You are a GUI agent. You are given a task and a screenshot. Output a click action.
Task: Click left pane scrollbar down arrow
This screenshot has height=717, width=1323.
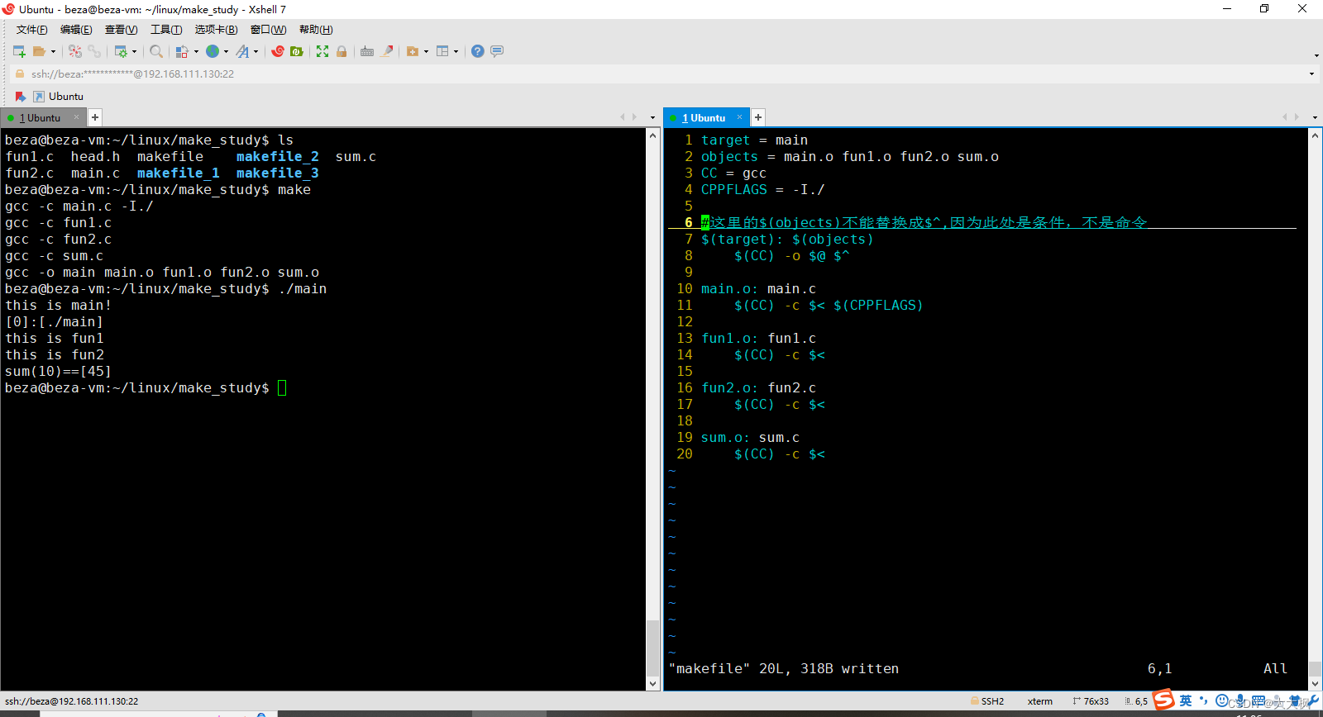(652, 684)
